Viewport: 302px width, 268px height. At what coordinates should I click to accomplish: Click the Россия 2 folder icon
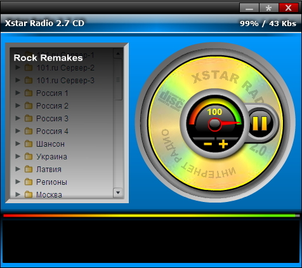[x=29, y=105]
